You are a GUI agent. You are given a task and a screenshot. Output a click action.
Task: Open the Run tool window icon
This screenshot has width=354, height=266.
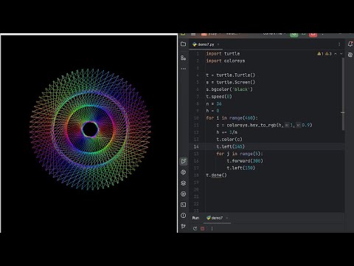[x=184, y=161]
